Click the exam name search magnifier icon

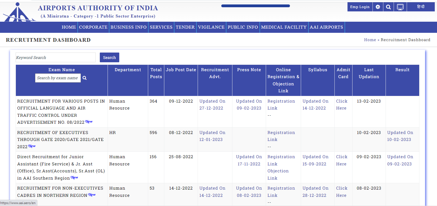(x=85, y=78)
